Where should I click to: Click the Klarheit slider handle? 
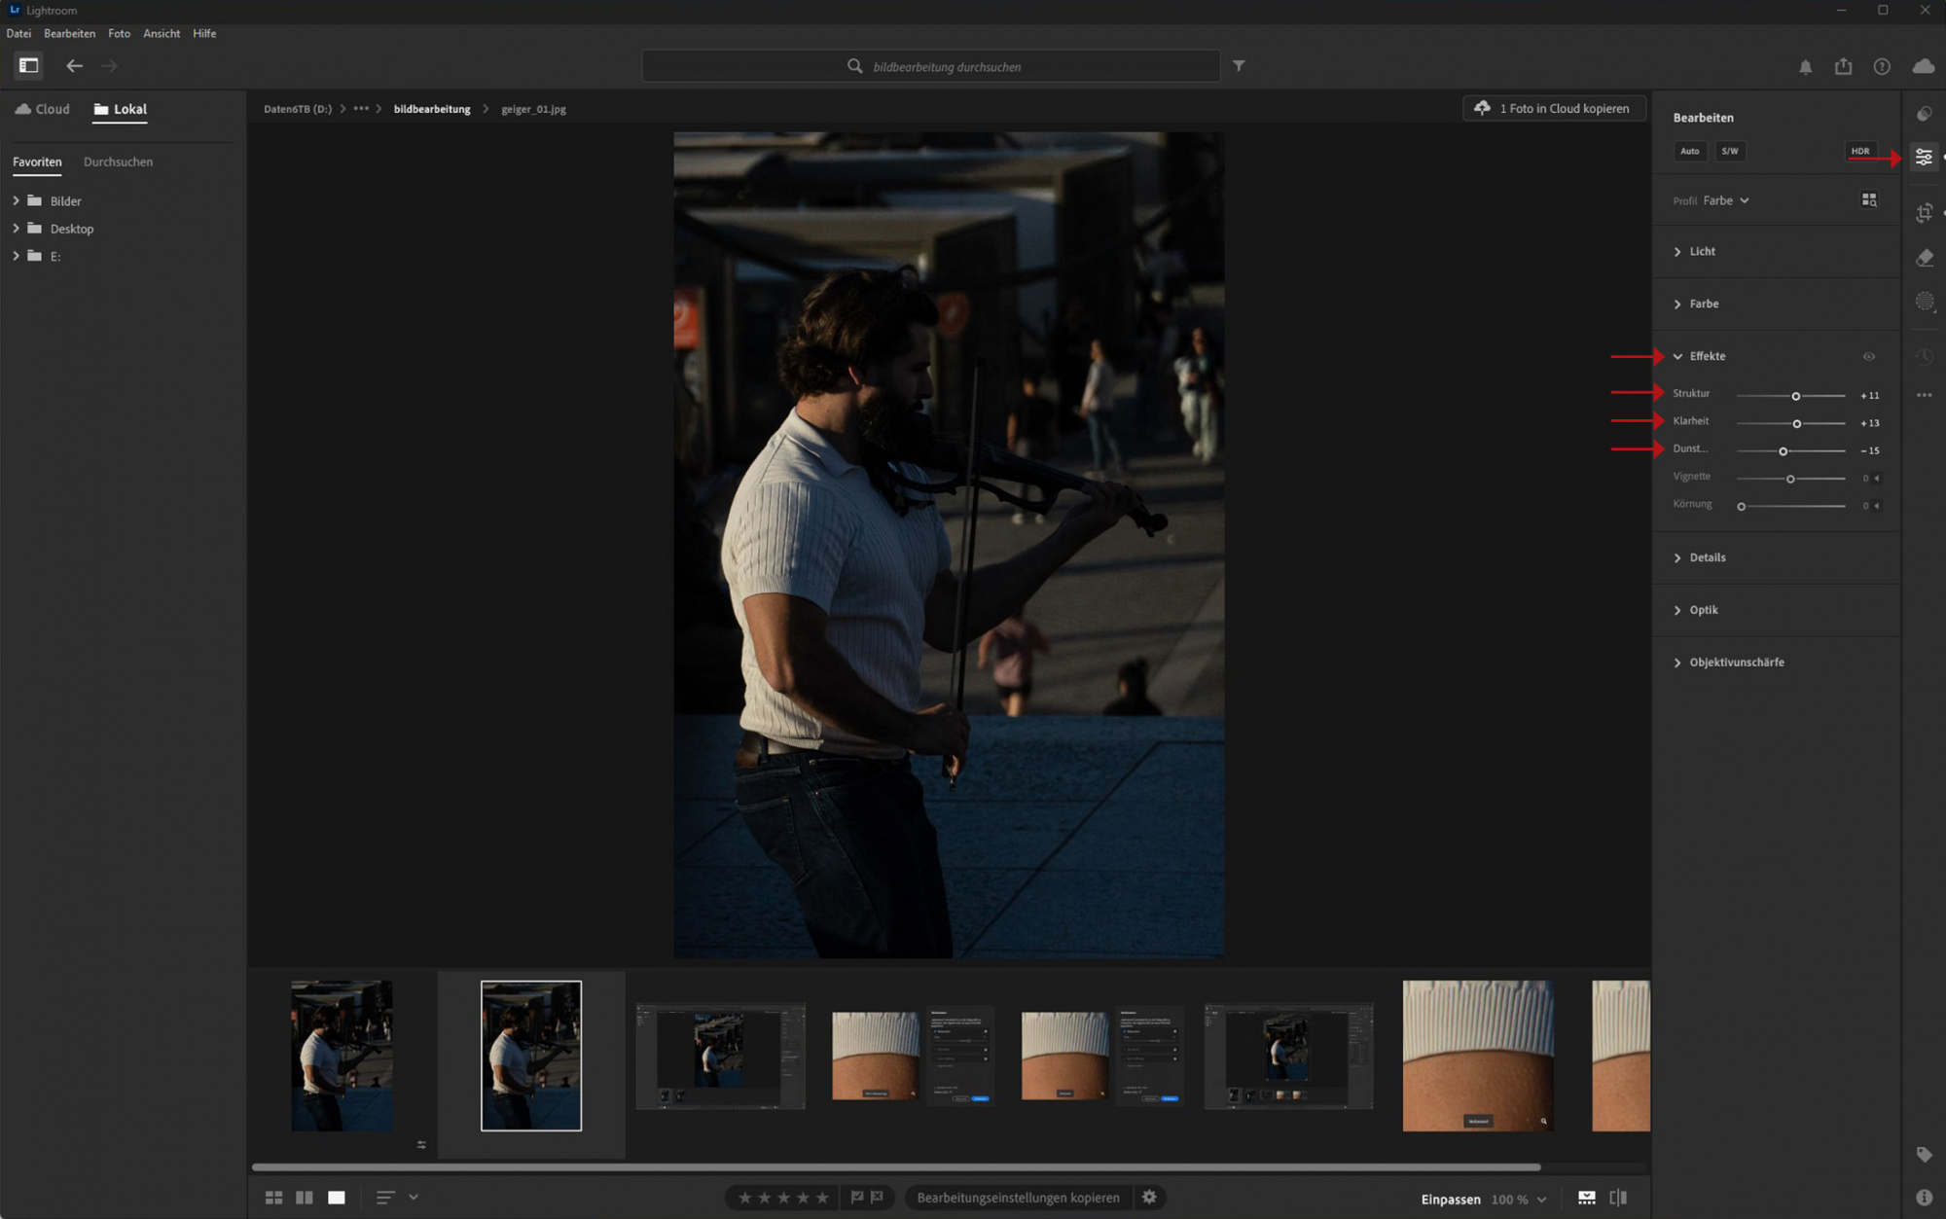tap(1796, 423)
